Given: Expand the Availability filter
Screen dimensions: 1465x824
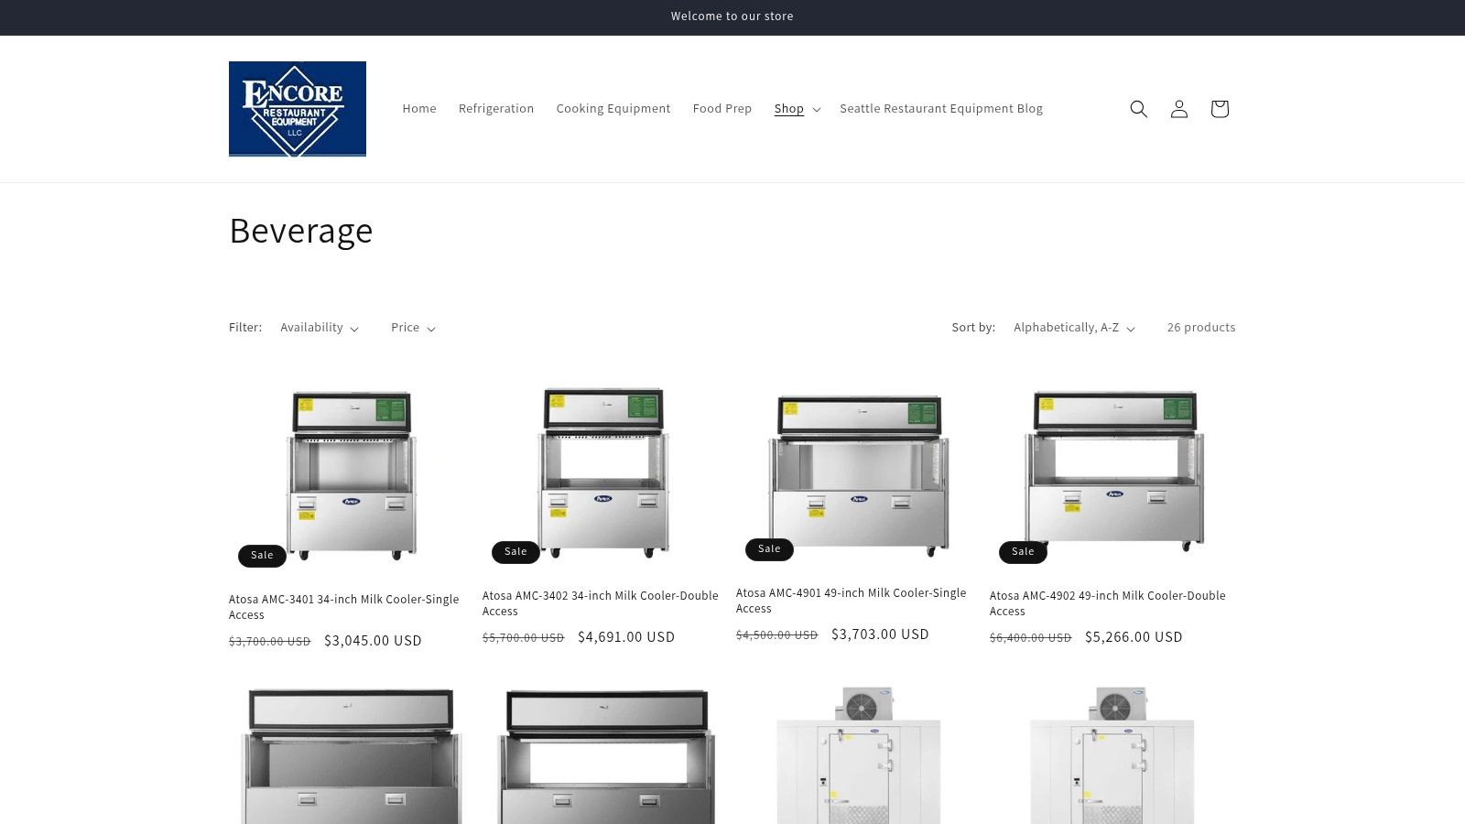Looking at the screenshot, I should pos(320,328).
